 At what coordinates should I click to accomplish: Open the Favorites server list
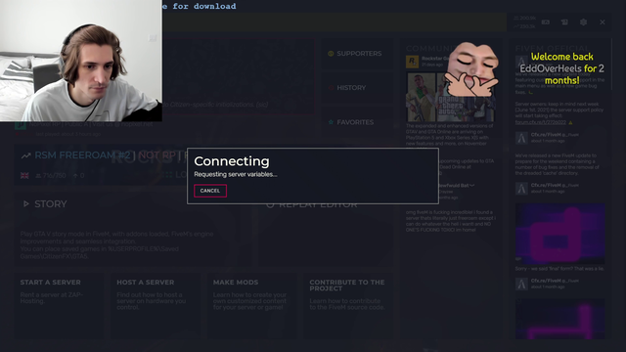coord(358,122)
